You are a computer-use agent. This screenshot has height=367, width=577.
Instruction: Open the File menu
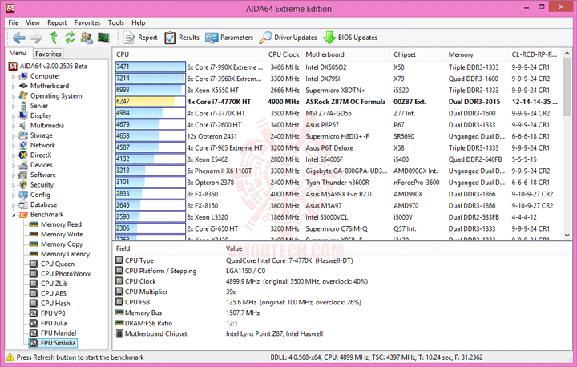click(14, 22)
